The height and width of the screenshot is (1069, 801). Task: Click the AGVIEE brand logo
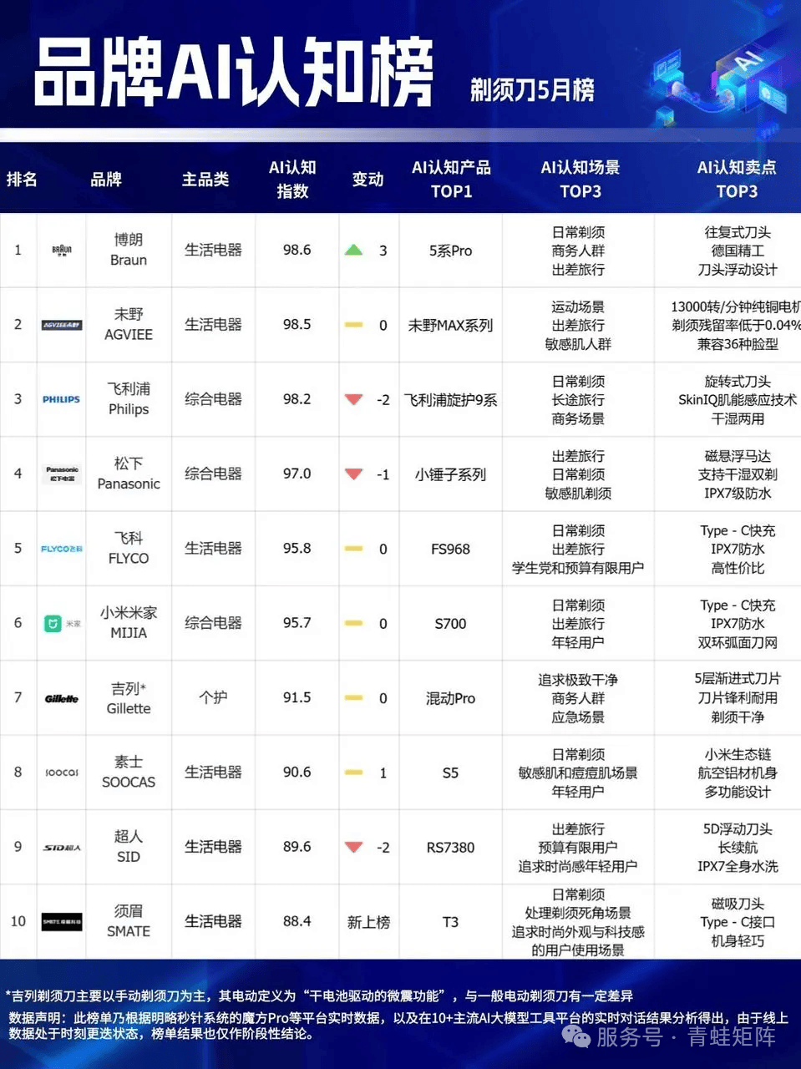[60, 325]
